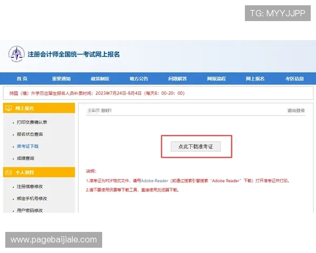Click the 您好! greeting text
Image resolution: width=316 pixels, height=253 pixels.
(x=106, y=110)
